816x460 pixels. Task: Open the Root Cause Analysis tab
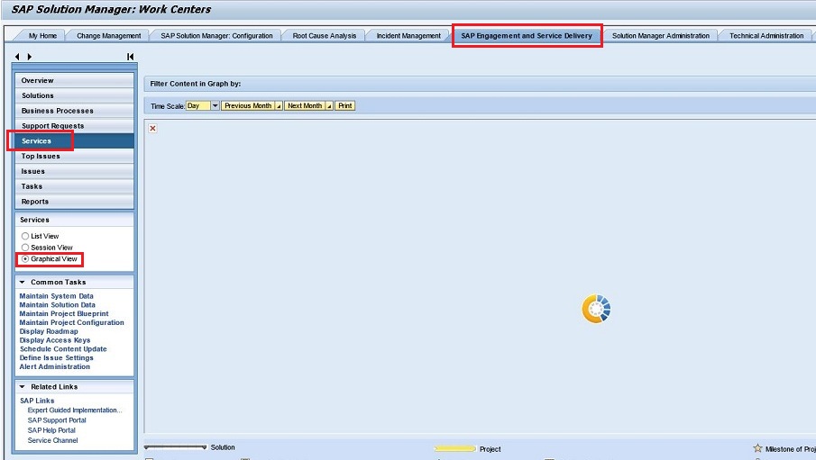325,36
